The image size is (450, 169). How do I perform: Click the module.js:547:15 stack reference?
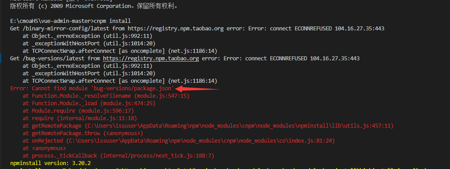(162, 96)
